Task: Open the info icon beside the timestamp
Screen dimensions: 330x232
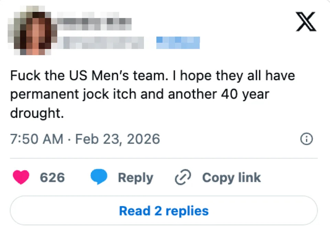Action: tap(306, 139)
